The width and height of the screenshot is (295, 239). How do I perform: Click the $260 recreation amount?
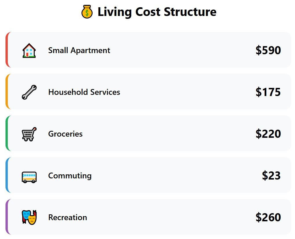(268, 218)
